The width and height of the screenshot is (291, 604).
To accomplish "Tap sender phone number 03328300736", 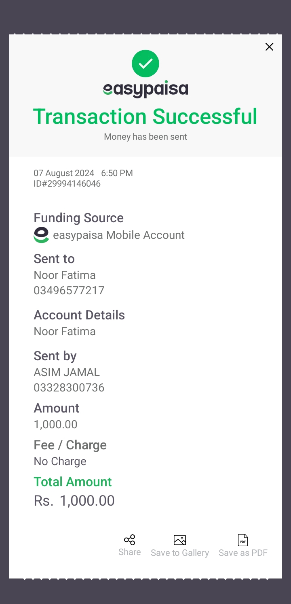I will pos(69,388).
